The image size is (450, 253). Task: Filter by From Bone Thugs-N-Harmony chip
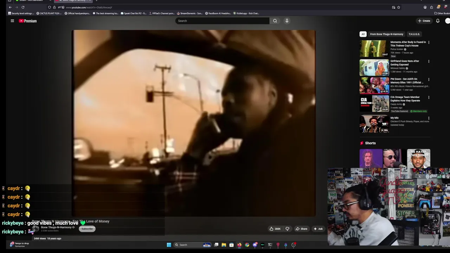[386, 34]
